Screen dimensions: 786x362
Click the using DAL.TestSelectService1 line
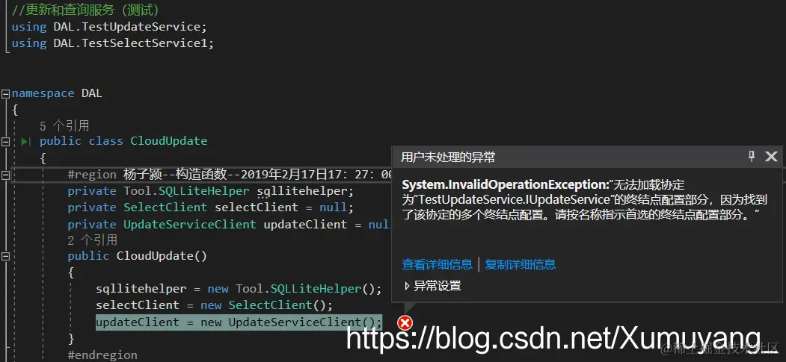click(113, 43)
